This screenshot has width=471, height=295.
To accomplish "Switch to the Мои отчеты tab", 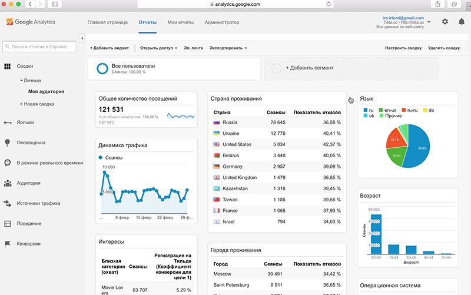I will pos(180,22).
